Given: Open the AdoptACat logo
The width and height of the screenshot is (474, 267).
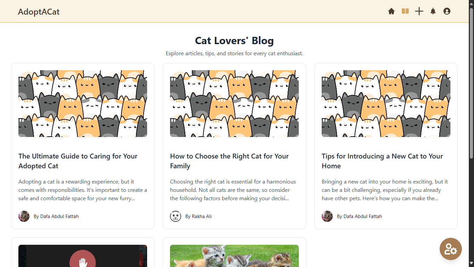Looking at the screenshot, I should click(39, 11).
